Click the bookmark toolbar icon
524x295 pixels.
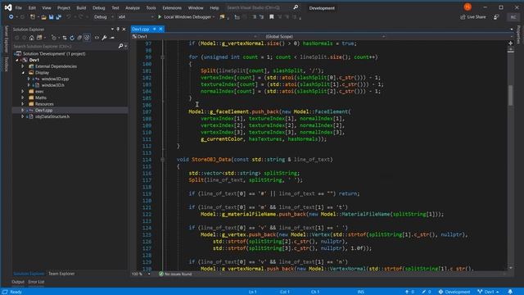point(272,16)
